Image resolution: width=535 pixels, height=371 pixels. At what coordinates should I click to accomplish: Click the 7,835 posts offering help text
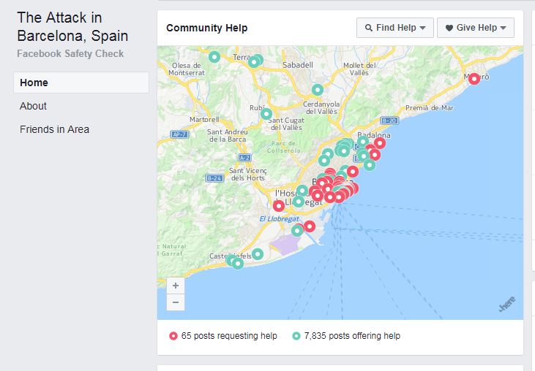352,336
